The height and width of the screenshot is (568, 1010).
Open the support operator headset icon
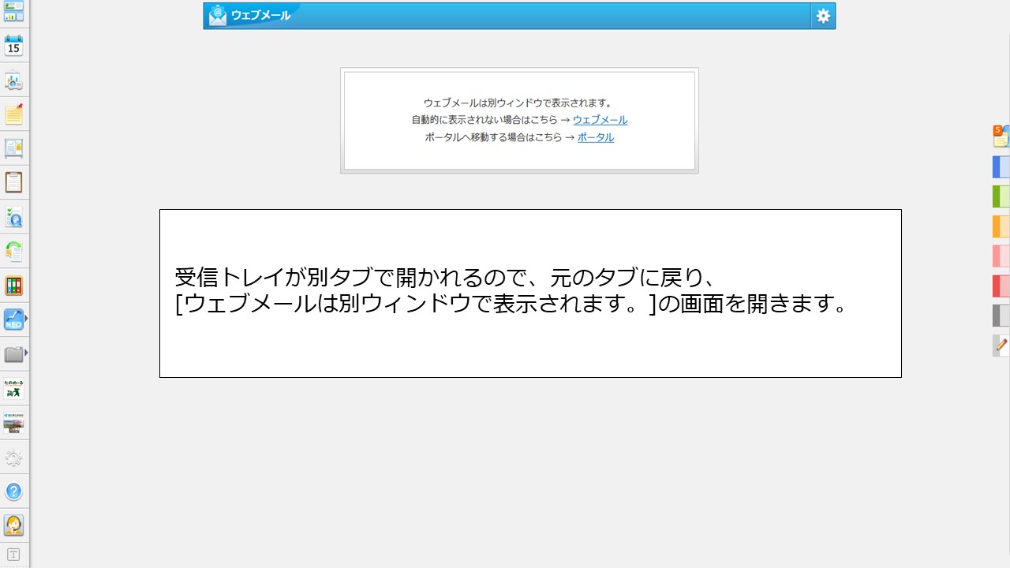pyautogui.click(x=13, y=525)
